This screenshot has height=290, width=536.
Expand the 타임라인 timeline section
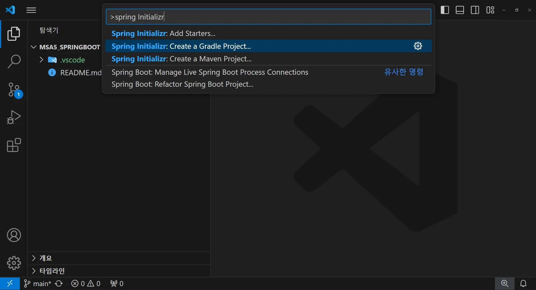click(119, 271)
